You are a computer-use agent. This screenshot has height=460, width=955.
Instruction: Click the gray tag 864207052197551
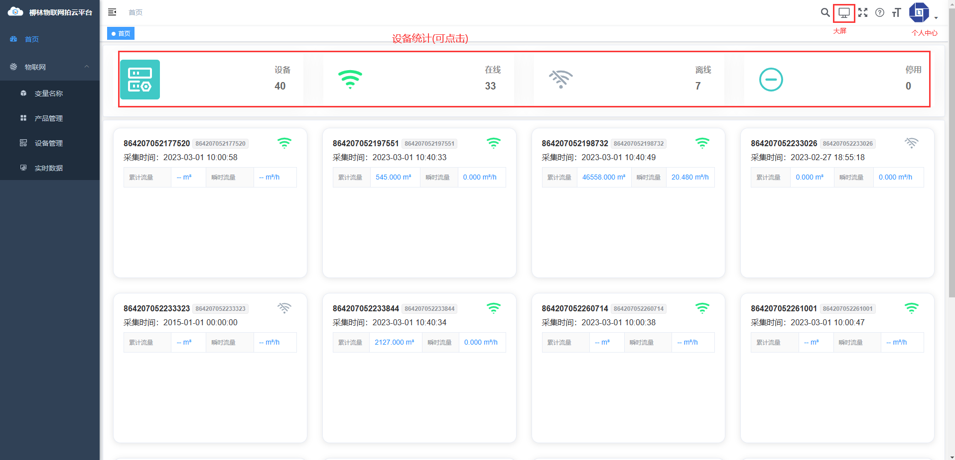[x=429, y=144]
